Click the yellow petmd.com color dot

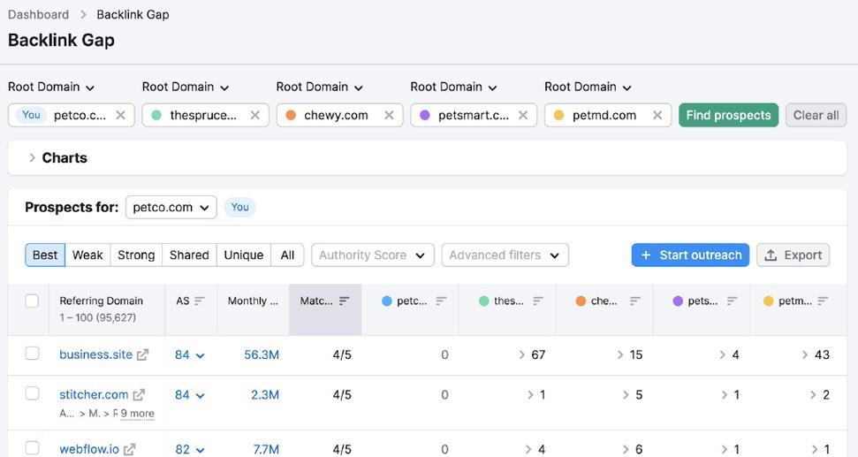(x=558, y=116)
